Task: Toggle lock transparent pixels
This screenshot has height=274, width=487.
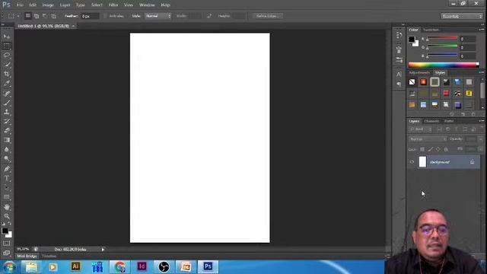Action: point(422,149)
